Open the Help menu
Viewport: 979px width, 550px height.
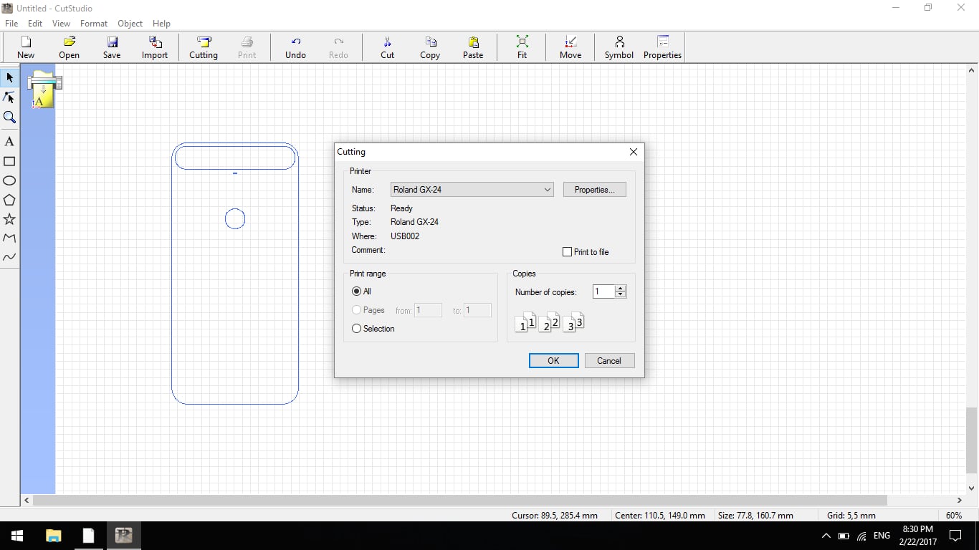[x=161, y=23]
